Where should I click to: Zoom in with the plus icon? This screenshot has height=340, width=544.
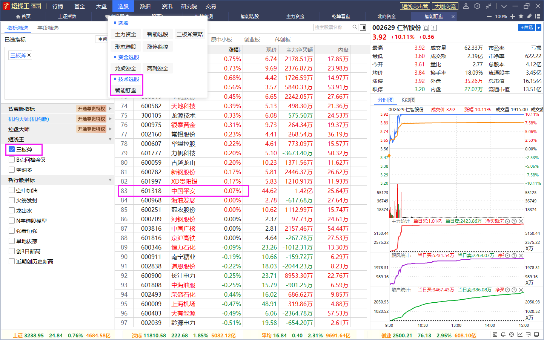513,17
